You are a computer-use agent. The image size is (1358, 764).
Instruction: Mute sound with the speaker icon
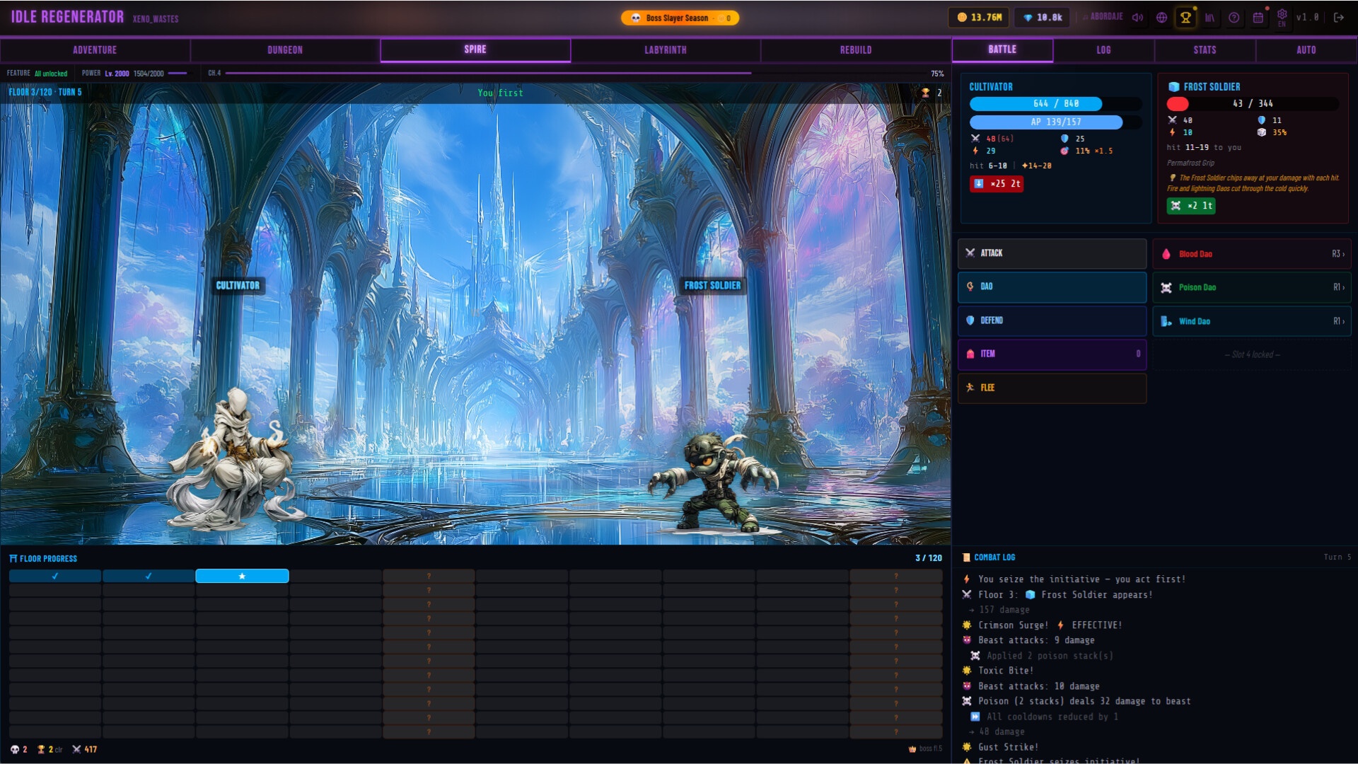click(1137, 18)
